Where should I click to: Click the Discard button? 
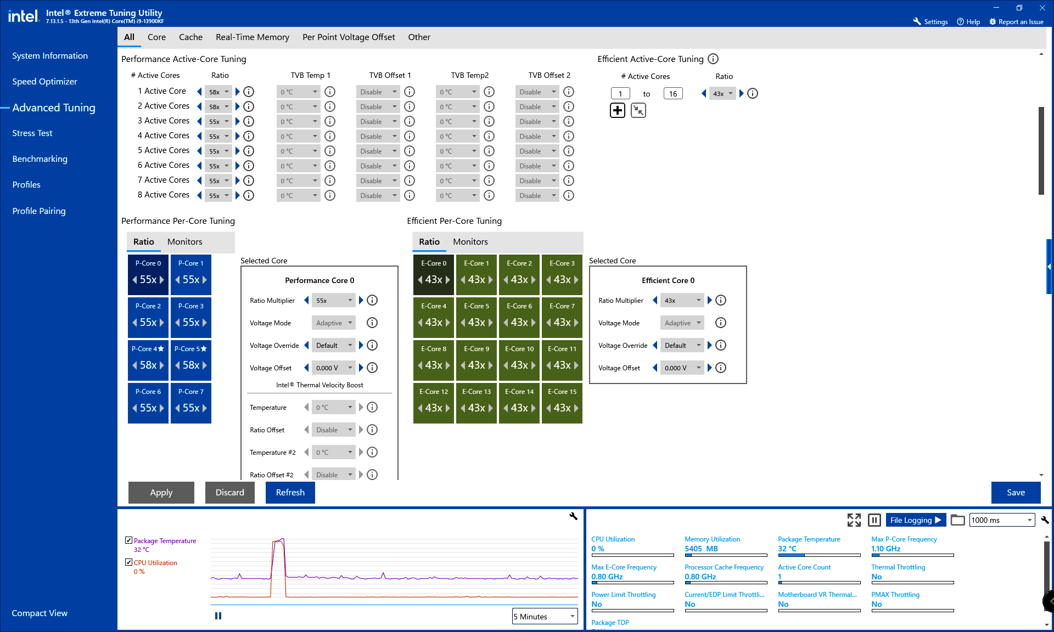(x=230, y=492)
